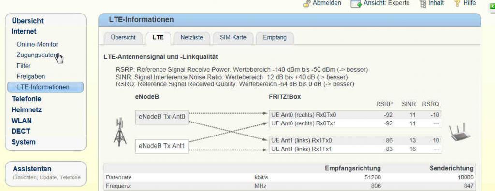495x191 pixels.
Task: Click the RSRP column header
Action: [x=384, y=104]
